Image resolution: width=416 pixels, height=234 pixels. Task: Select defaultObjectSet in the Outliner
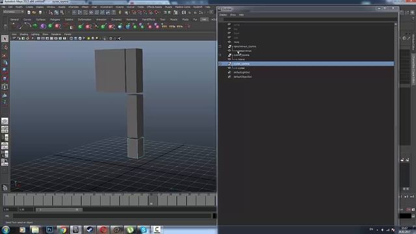click(x=242, y=77)
